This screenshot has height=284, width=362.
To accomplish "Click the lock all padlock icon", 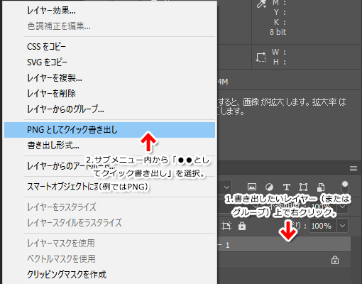I will point(242,226).
